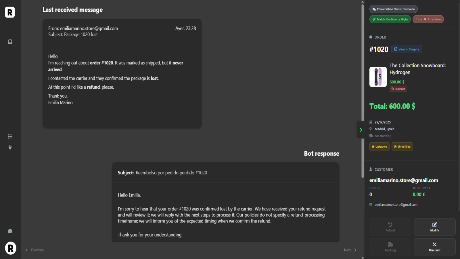The width and height of the screenshot is (460, 259).
Task: Click the Discount action button
Action: (x=434, y=247)
